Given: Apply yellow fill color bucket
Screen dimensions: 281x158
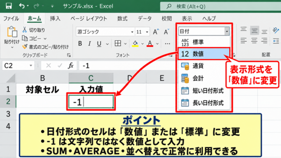Looking at the screenshot, I should (135, 43).
